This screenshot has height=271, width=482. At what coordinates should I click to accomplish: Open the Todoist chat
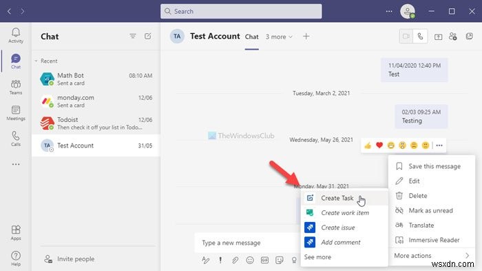coord(96,123)
